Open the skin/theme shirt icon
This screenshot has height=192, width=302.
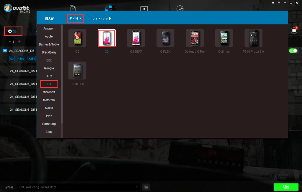tap(273, 3)
